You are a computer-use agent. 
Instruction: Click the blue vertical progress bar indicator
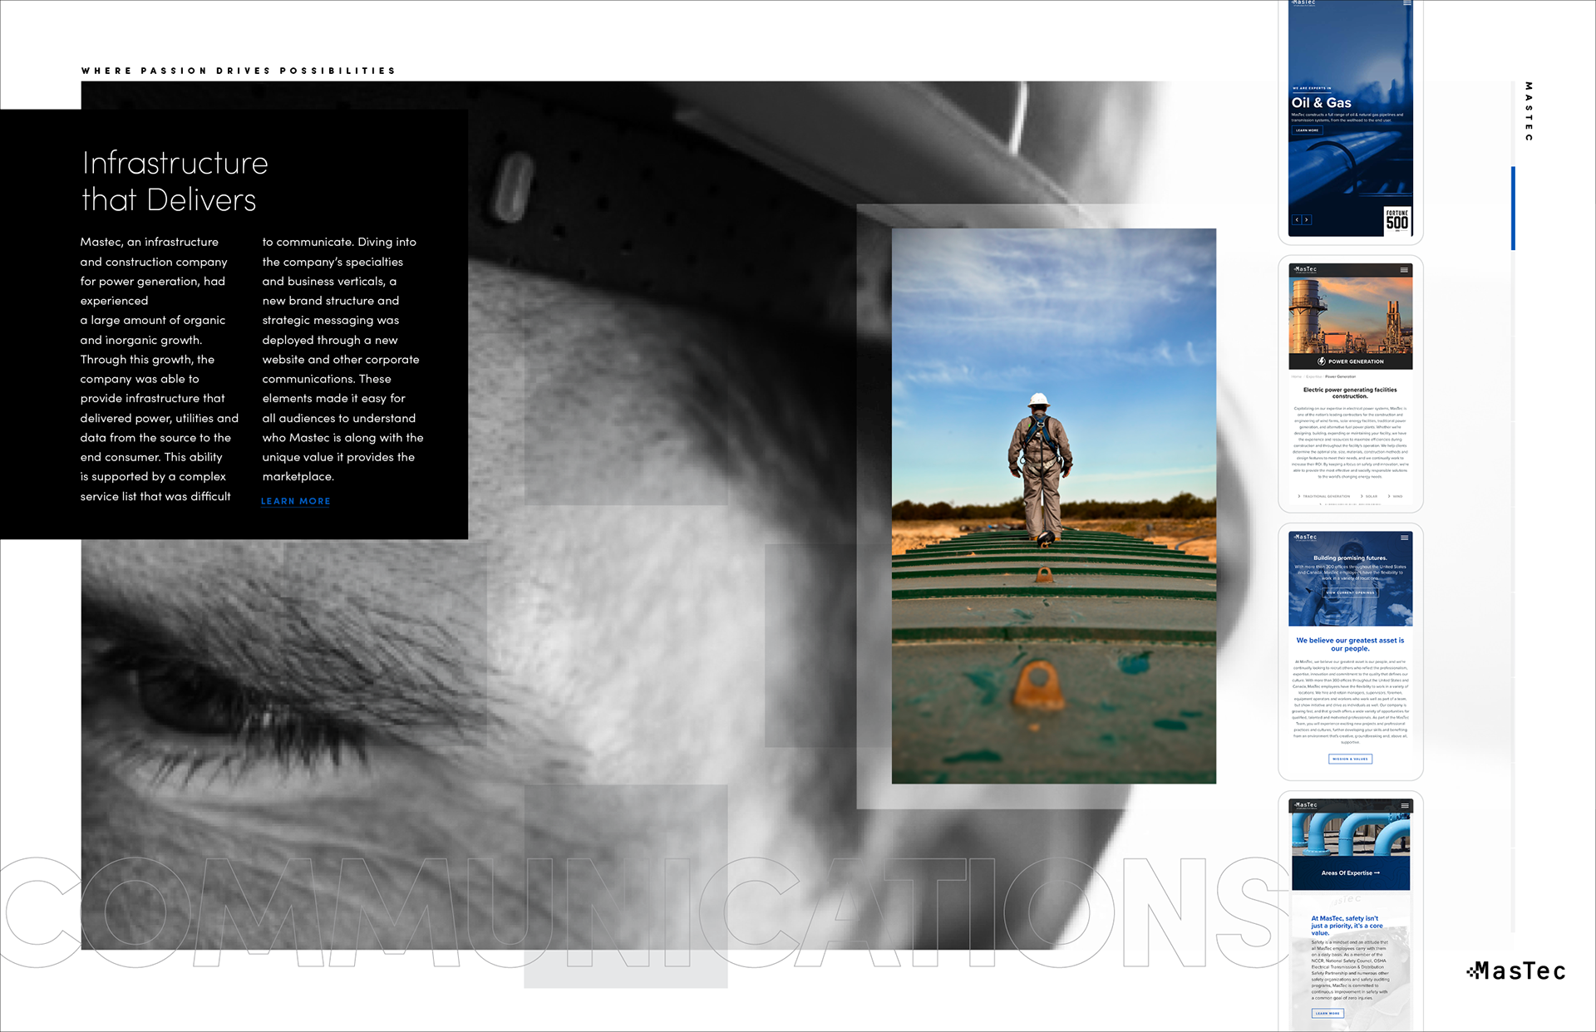click(1513, 208)
